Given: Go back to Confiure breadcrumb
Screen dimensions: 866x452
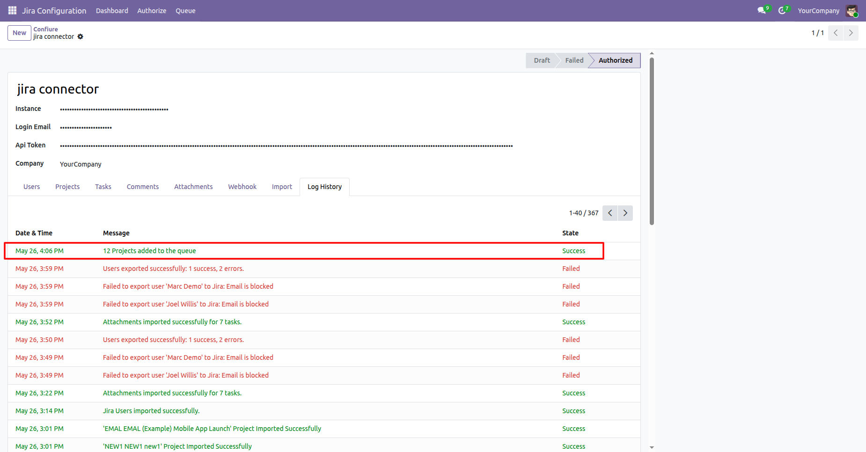Looking at the screenshot, I should point(45,29).
